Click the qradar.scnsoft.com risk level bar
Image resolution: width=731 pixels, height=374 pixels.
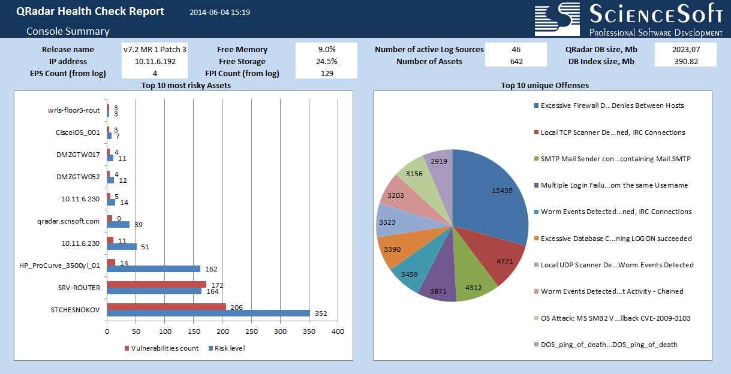click(x=118, y=224)
